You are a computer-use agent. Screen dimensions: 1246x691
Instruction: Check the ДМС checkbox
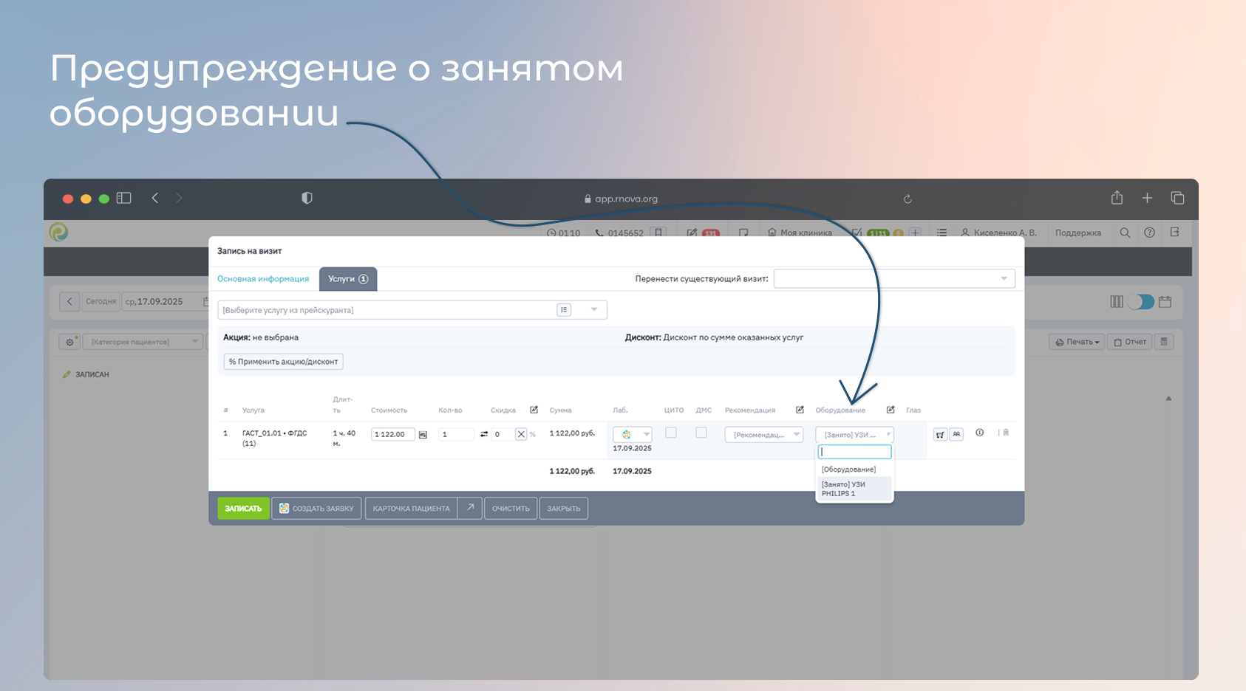701,433
